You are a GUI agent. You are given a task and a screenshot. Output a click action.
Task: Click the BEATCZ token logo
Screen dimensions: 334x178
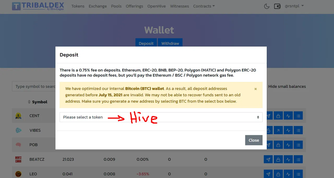pos(18,159)
